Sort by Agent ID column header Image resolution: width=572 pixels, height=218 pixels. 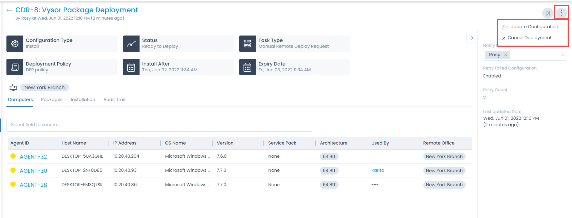pyautogui.click(x=20, y=143)
